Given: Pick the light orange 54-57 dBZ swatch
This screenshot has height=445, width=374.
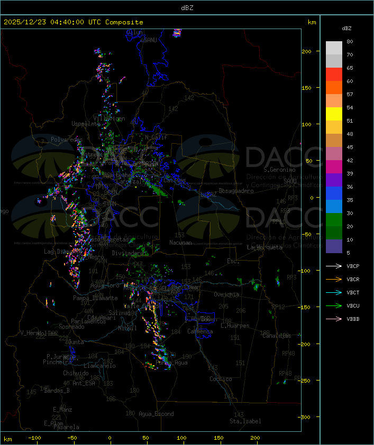Looking at the screenshot, I should pyautogui.click(x=334, y=101).
